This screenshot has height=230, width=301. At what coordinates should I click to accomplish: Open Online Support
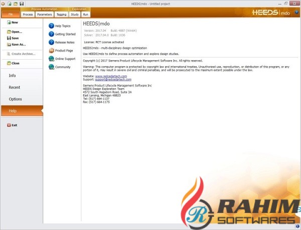coord(62,59)
